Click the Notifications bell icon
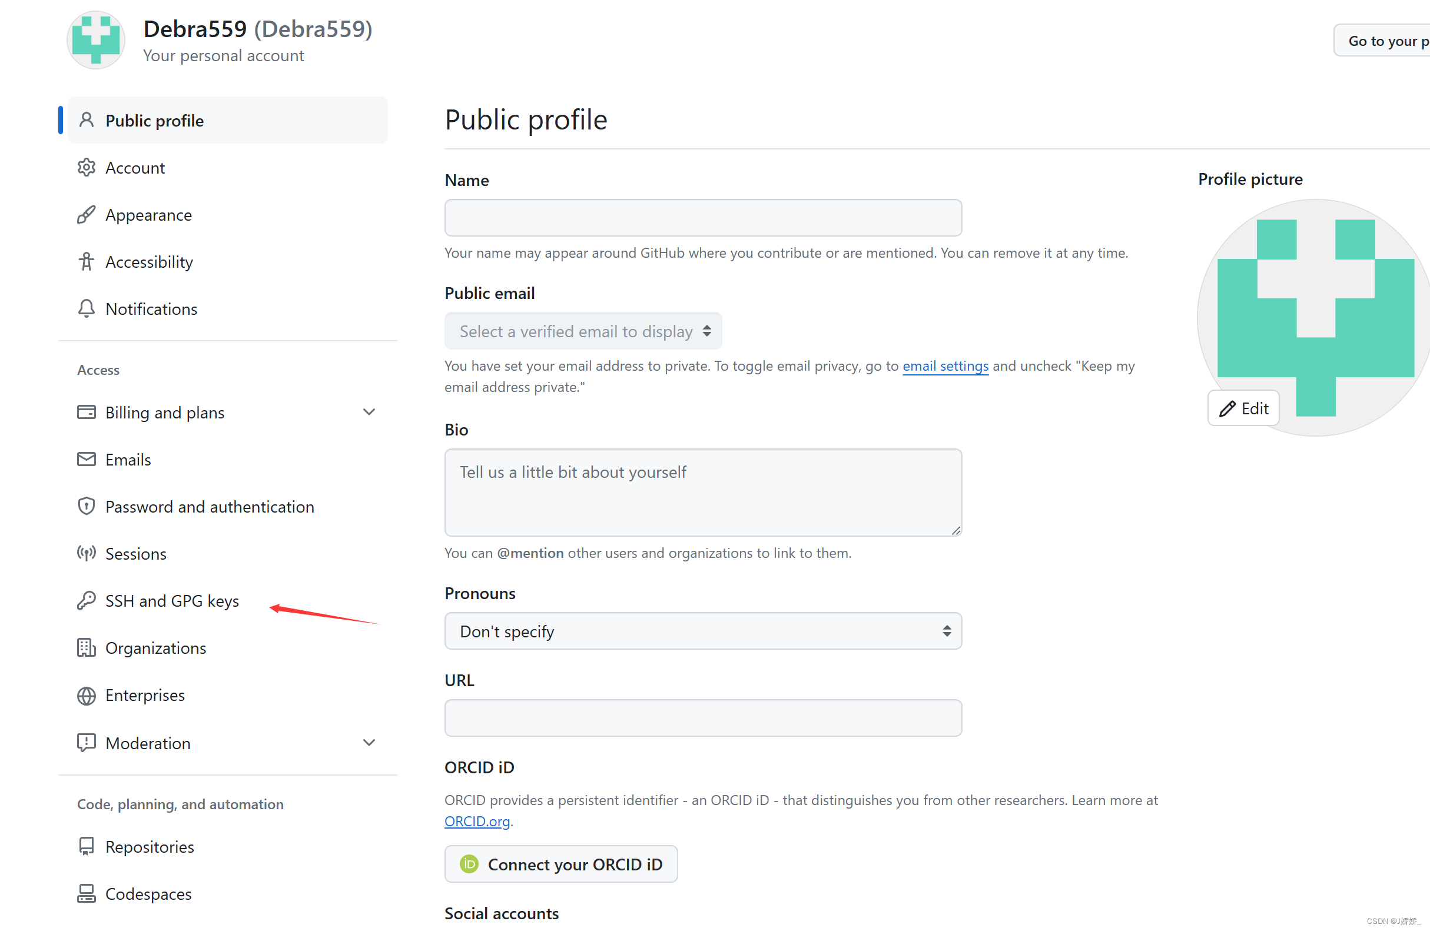This screenshot has width=1430, height=931. pos(86,308)
